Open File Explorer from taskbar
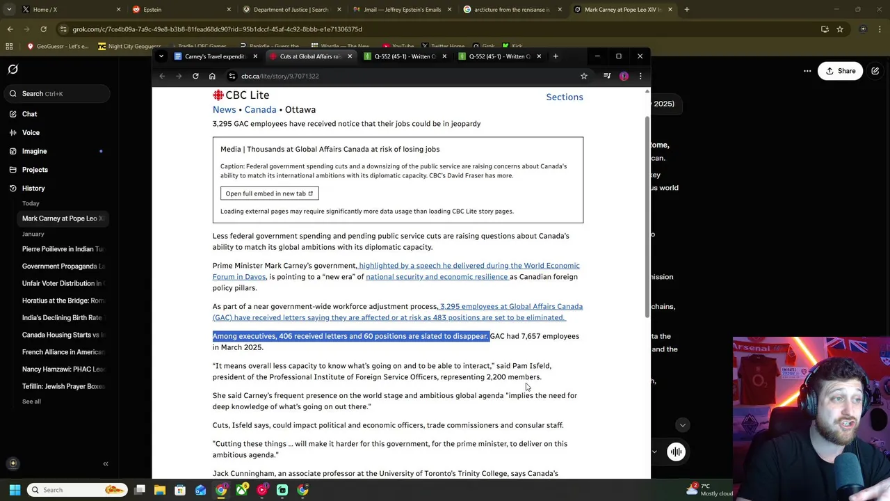This screenshot has width=890, height=501. point(160,490)
